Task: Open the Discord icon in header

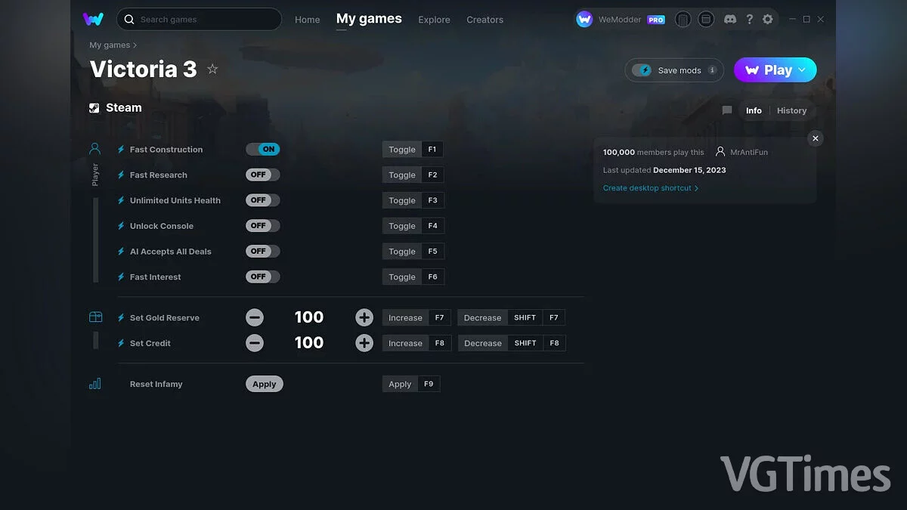Action: click(730, 20)
